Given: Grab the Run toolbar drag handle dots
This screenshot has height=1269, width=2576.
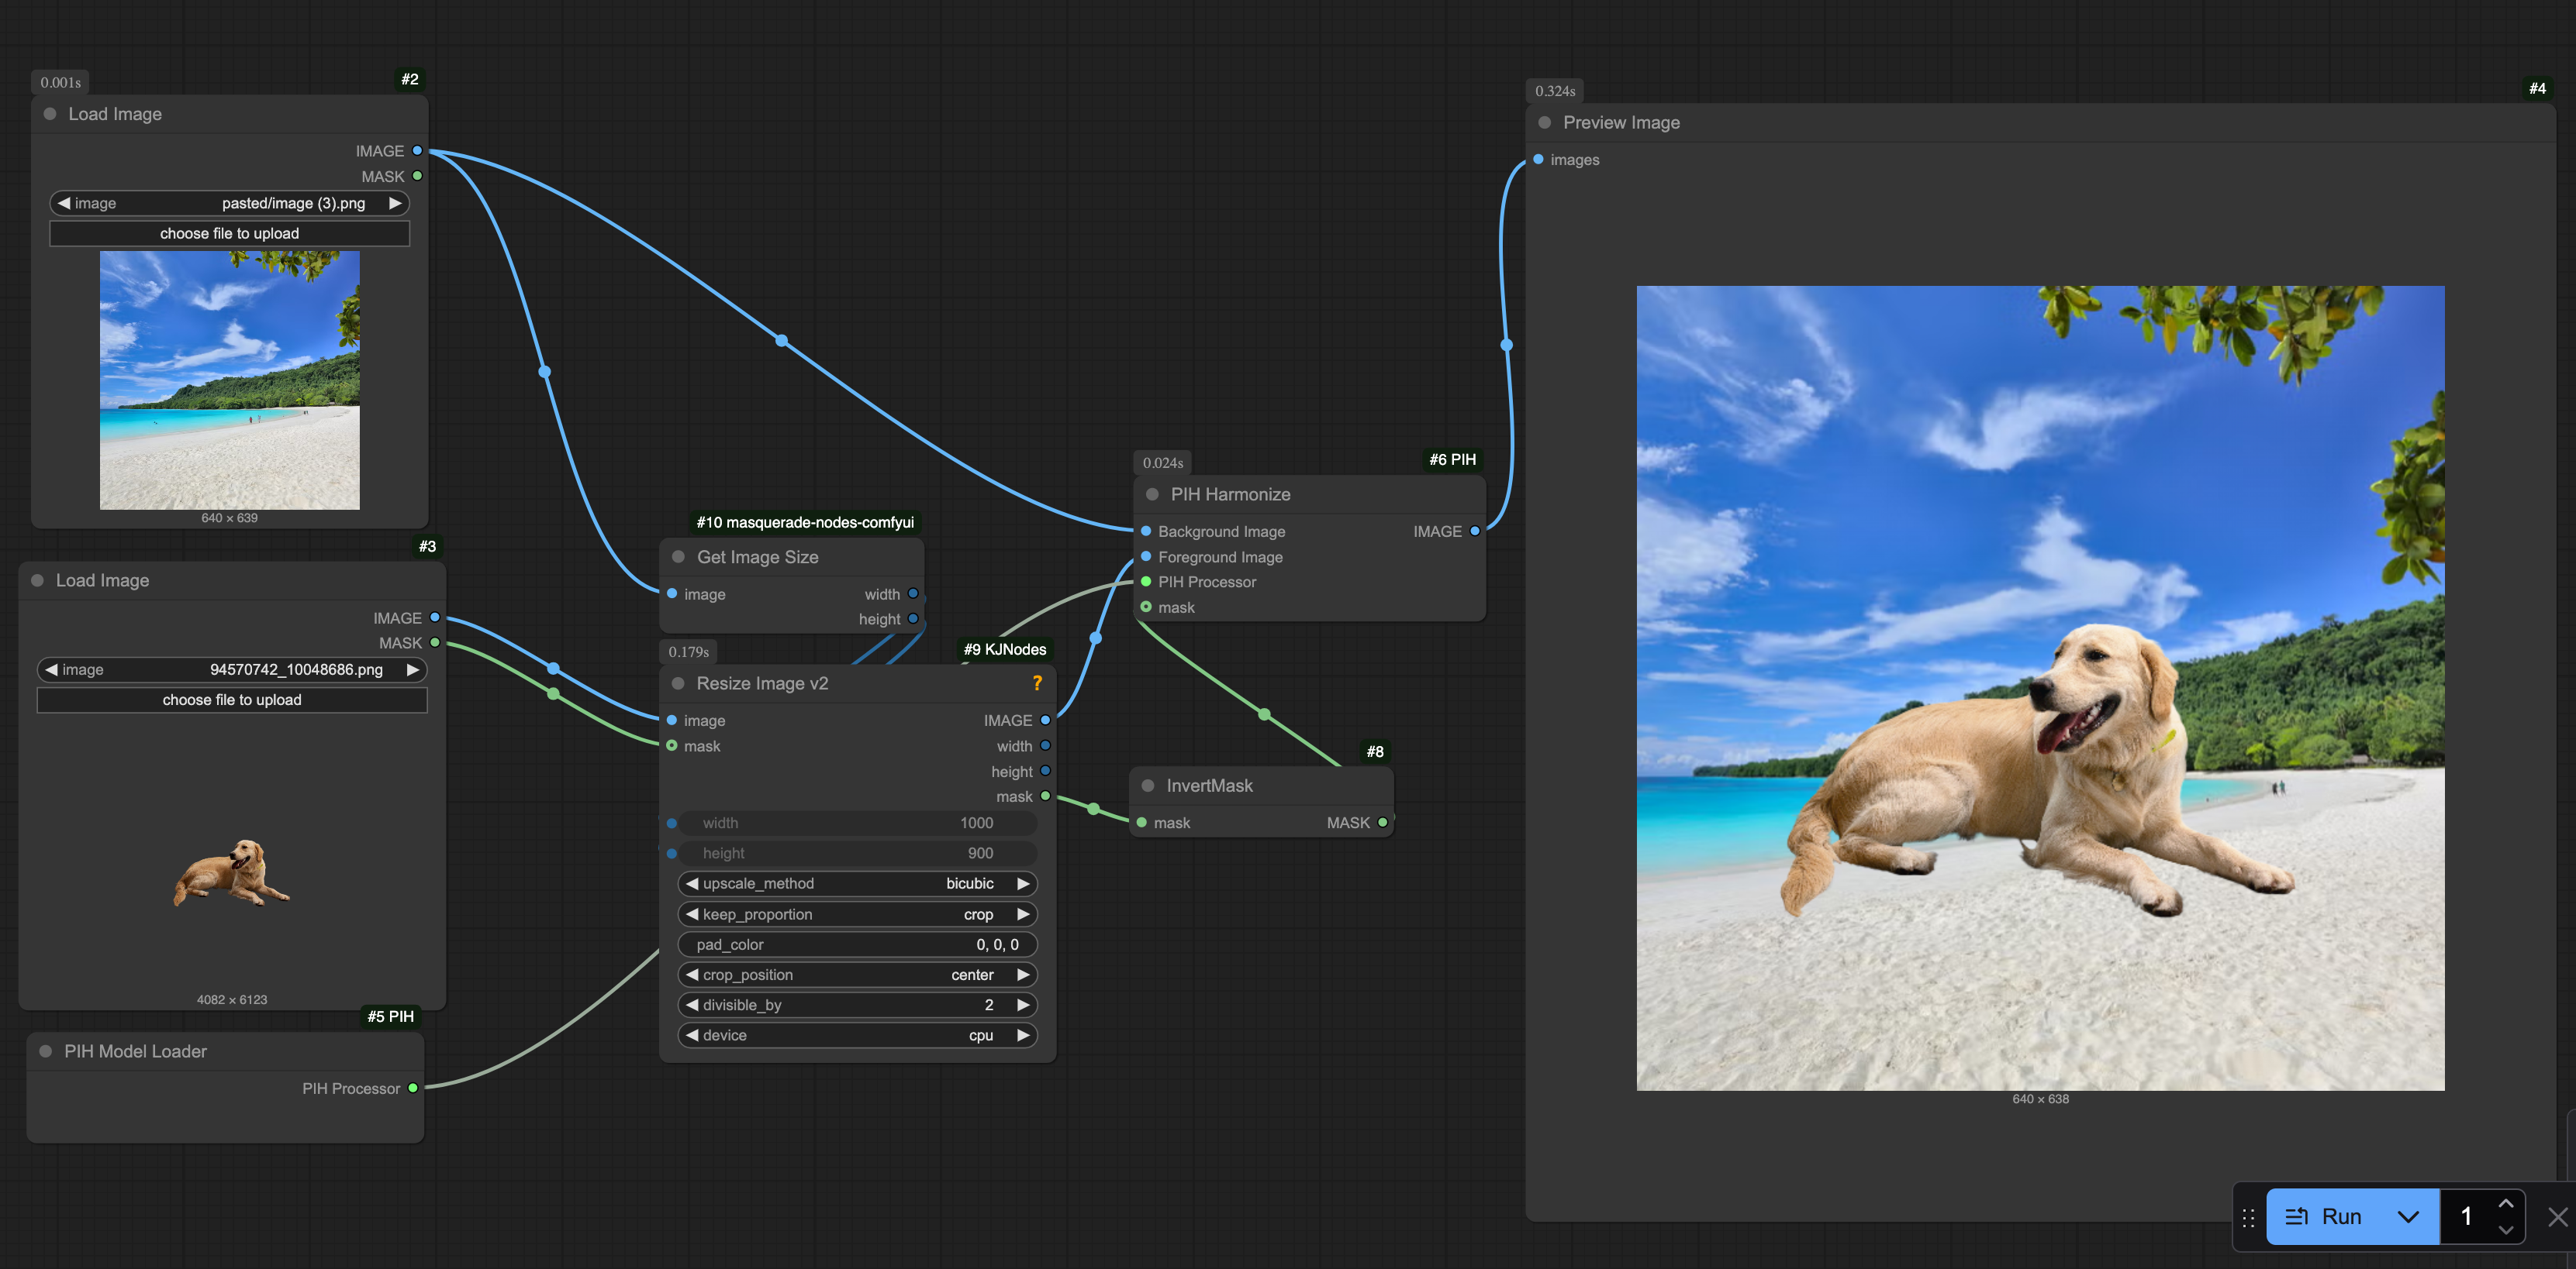Looking at the screenshot, I should (2248, 1217).
